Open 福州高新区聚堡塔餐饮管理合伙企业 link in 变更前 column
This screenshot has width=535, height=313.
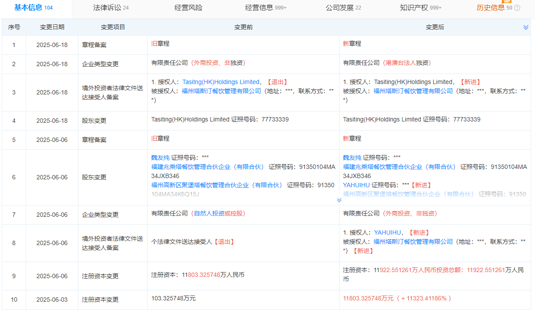tap(216, 185)
